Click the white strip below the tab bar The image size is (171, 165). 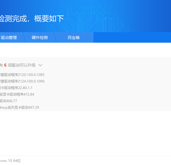[x=85, y=50]
